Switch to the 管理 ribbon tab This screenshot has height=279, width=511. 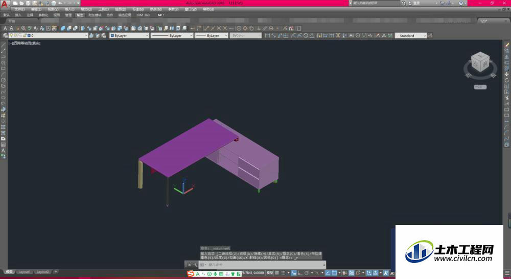tap(68, 15)
